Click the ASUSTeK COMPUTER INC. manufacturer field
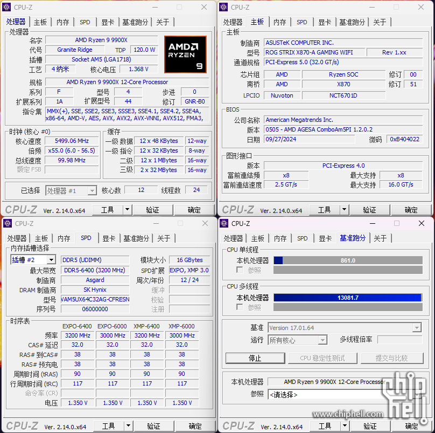Viewport: 435px width, 433px height. [343, 43]
